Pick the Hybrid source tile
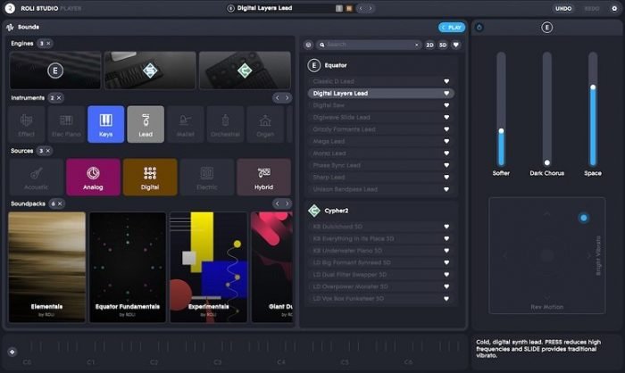This screenshot has height=373, width=625. coord(263,177)
